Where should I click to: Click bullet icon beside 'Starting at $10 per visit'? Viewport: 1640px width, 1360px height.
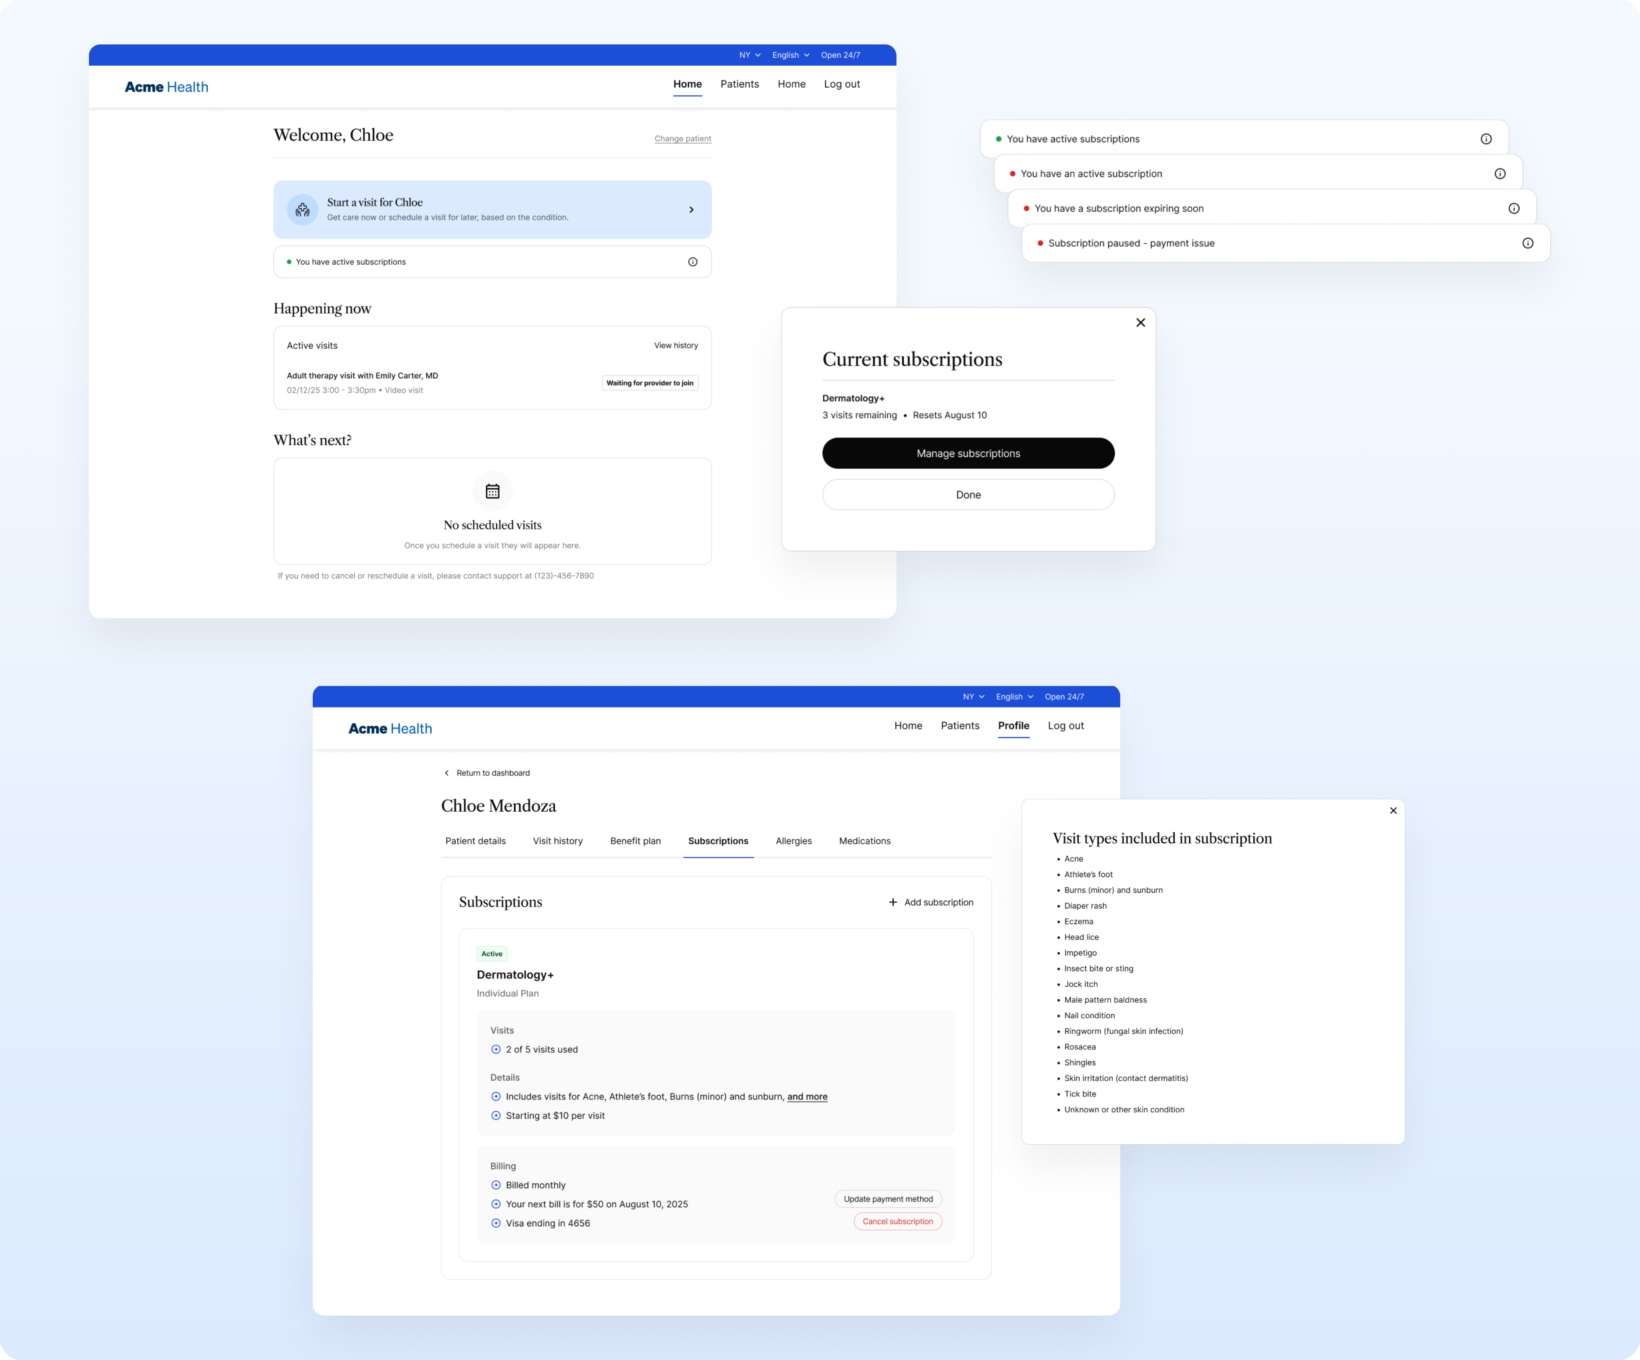(x=496, y=1115)
